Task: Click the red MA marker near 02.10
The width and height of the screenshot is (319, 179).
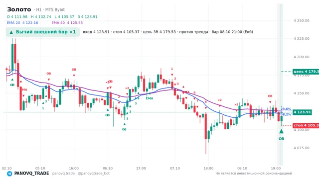Action: click(24, 89)
